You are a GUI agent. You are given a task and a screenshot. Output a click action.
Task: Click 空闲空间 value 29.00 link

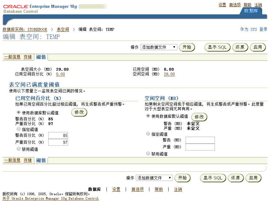point(169,74)
